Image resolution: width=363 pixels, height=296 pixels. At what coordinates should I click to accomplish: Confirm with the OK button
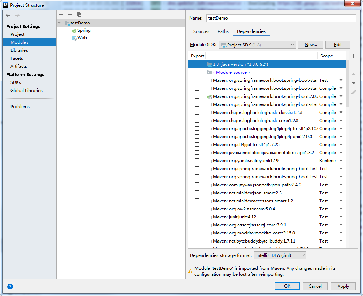[287, 286]
